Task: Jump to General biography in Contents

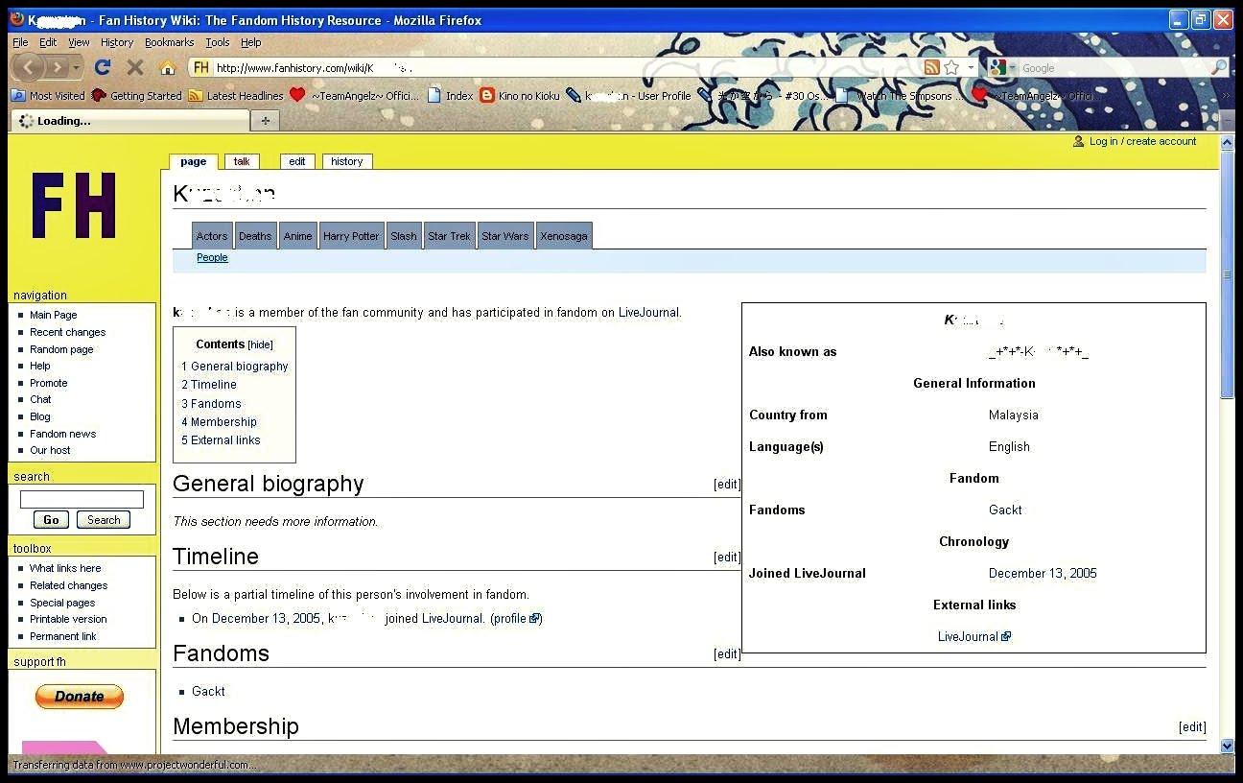Action: (x=235, y=367)
